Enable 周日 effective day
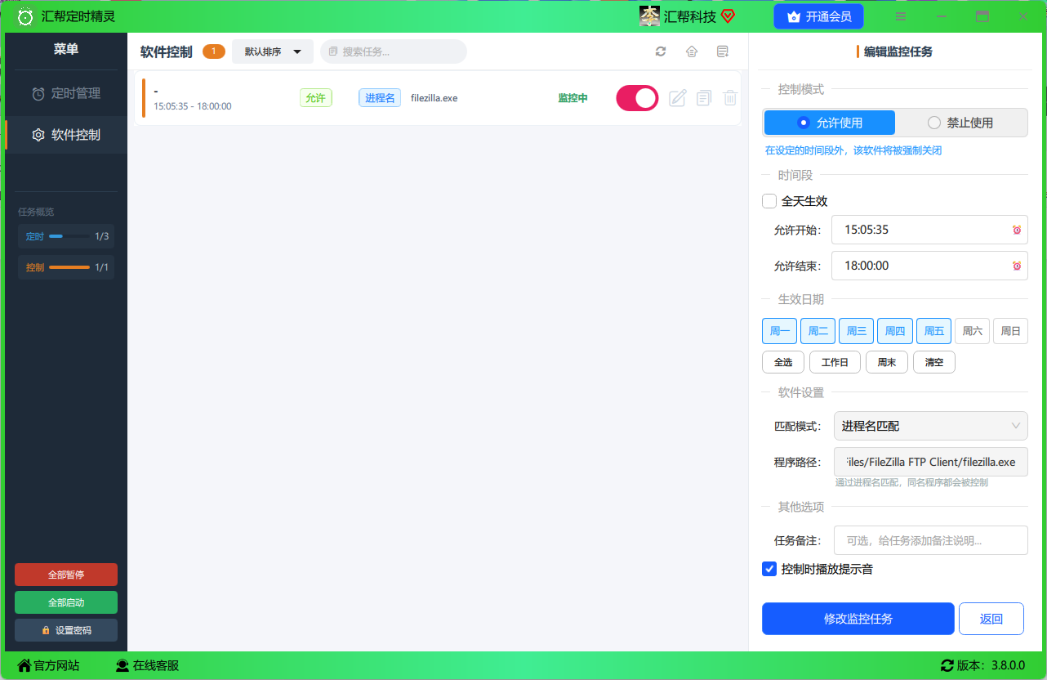Screen dimensions: 1047x680 pos(1010,331)
